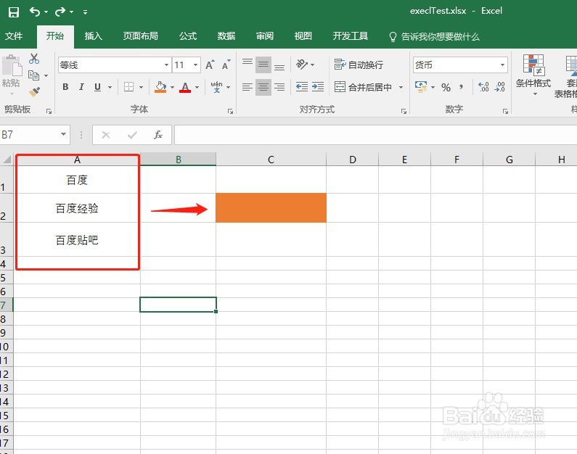The height and width of the screenshot is (454, 577).
Task: Increase font size with the large A icon
Action: point(210,65)
